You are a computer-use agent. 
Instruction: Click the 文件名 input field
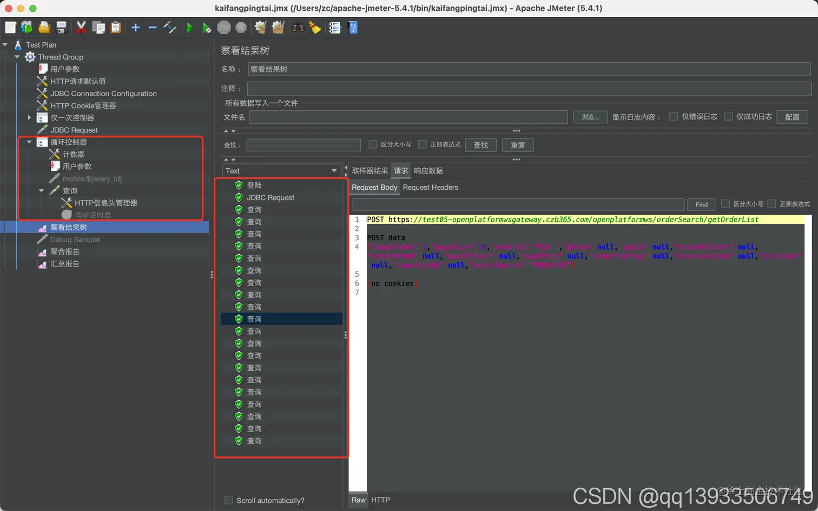coord(408,117)
